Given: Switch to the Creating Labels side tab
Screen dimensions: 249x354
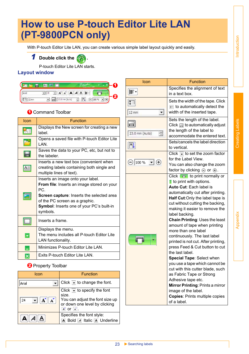Looking at the screenshot, I should [238, 133].
